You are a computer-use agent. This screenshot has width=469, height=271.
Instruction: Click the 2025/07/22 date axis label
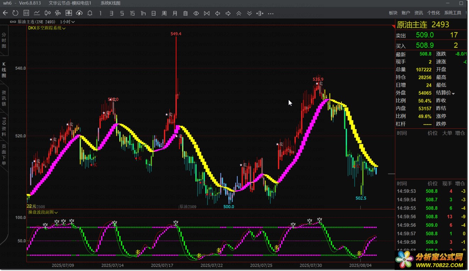tap(211, 265)
